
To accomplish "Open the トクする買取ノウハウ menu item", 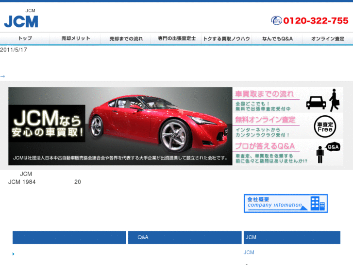I will pos(226,38).
